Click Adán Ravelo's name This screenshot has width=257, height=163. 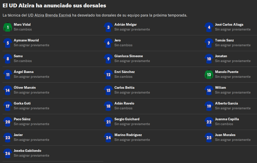click(124, 103)
